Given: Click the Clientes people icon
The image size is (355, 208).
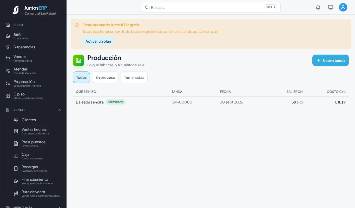Looking at the screenshot, I should (x=16, y=120).
